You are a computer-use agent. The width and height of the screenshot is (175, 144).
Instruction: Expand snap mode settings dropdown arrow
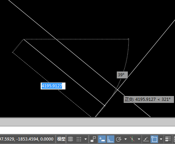click(85, 139)
